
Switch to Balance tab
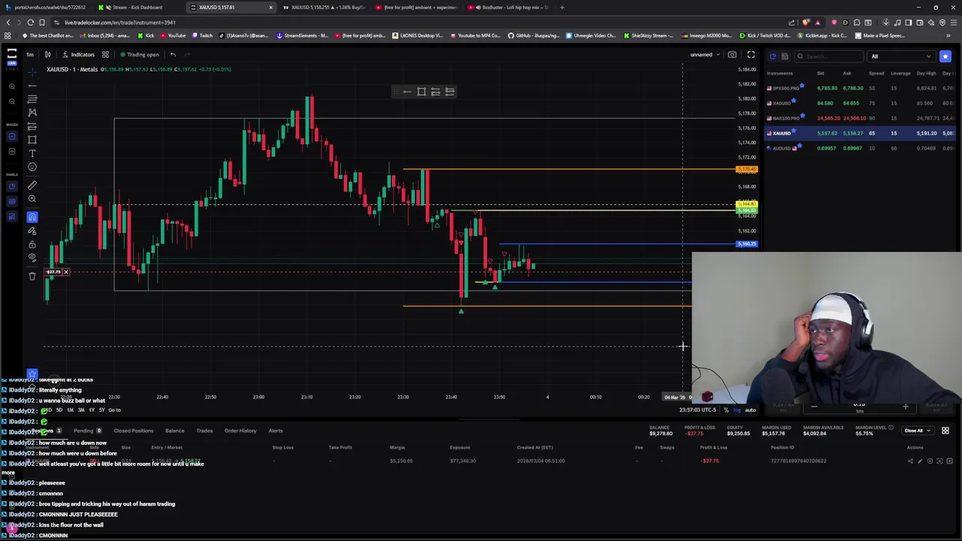(174, 431)
